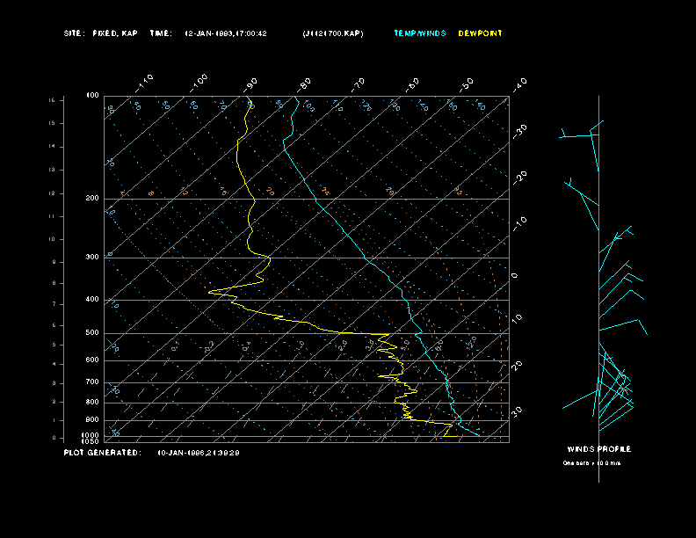Click the "-40" isotherm label at the chart corner
The height and width of the screenshot is (538, 696).
pos(519,84)
